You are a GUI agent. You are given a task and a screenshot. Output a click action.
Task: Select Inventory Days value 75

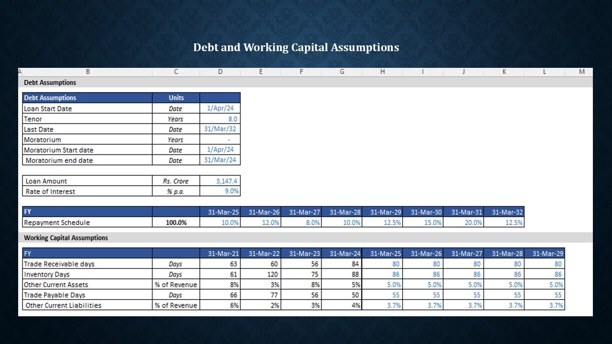[x=301, y=274]
